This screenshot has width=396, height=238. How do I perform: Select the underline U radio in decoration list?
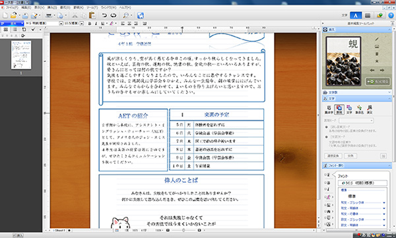pyautogui.click(x=325, y=204)
